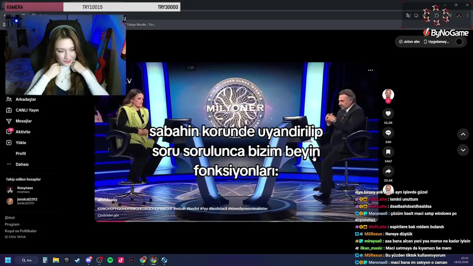473x266 pixels.
Task: Click Jeton alın button
Action: point(409,42)
